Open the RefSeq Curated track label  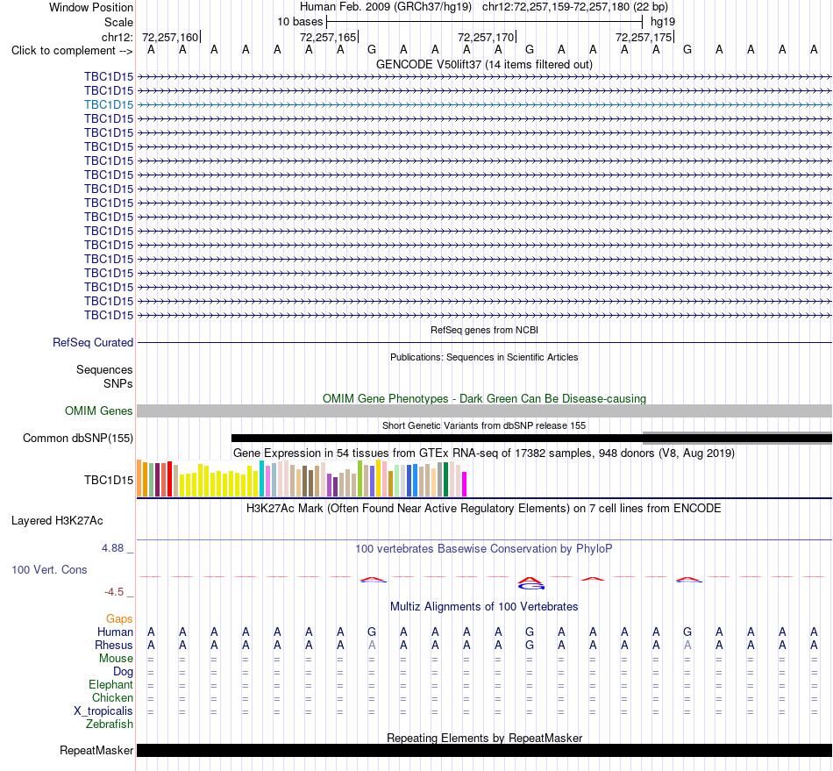92,342
